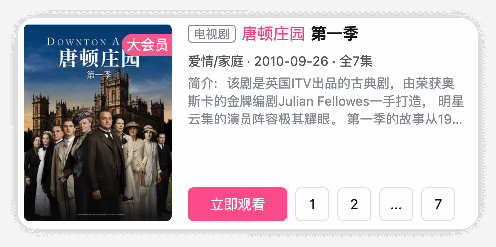Click the cast group in the poster

[98, 164]
